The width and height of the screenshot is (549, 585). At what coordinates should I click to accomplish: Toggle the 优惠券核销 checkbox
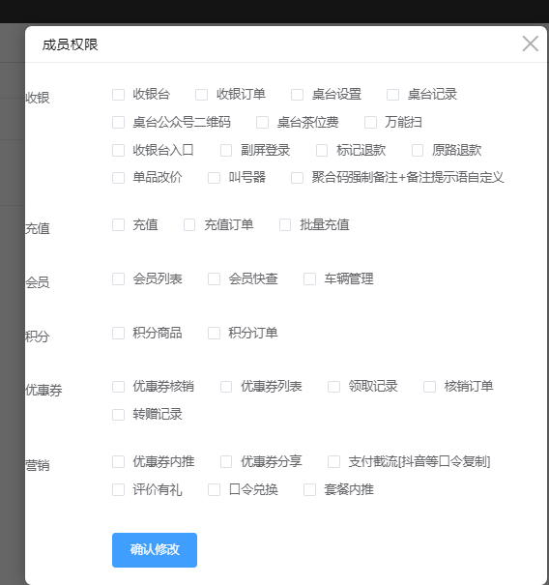point(118,387)
